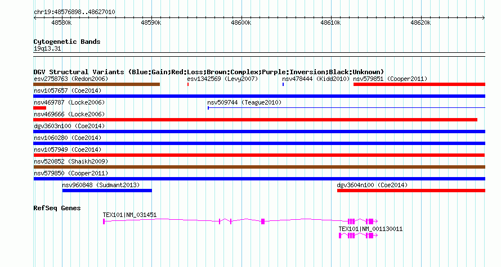Click the first exon of TEX101 NM_031451

pos(104,221)
